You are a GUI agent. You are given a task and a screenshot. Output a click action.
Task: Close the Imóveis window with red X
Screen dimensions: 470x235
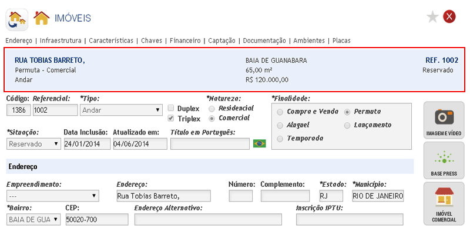coord(449,17)
